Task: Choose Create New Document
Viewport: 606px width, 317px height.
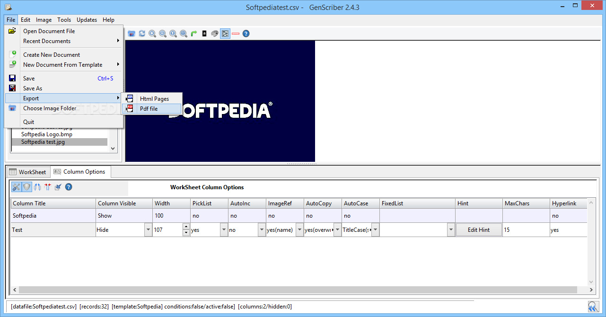Action: [x=63, y=54]
